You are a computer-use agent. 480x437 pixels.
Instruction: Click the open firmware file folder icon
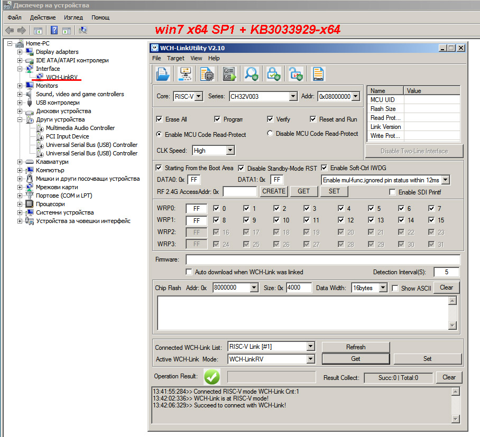click(x=162, y=74)
